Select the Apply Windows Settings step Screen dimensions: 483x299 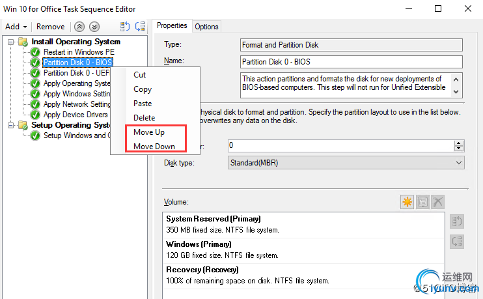point(77,94)
